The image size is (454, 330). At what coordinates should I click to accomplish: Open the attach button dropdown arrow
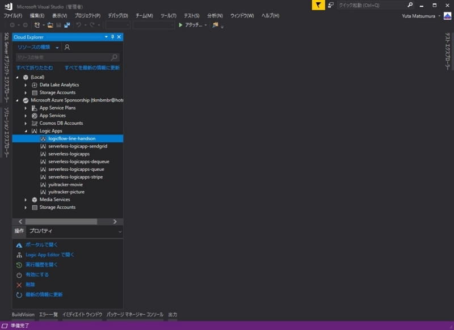[205, 25]
